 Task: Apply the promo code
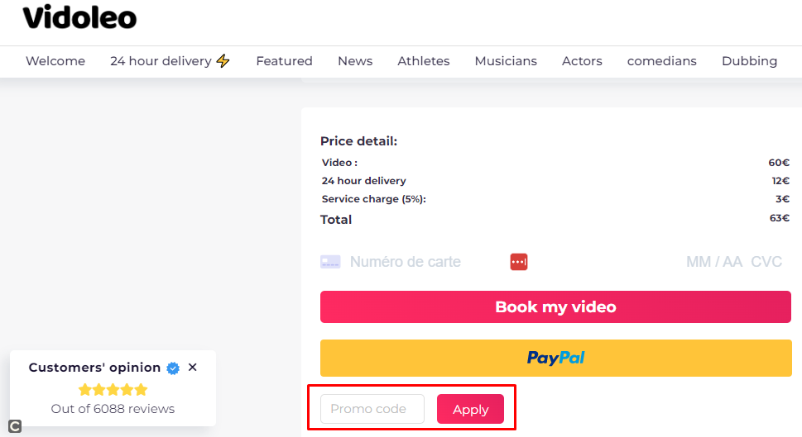[471, 409]
